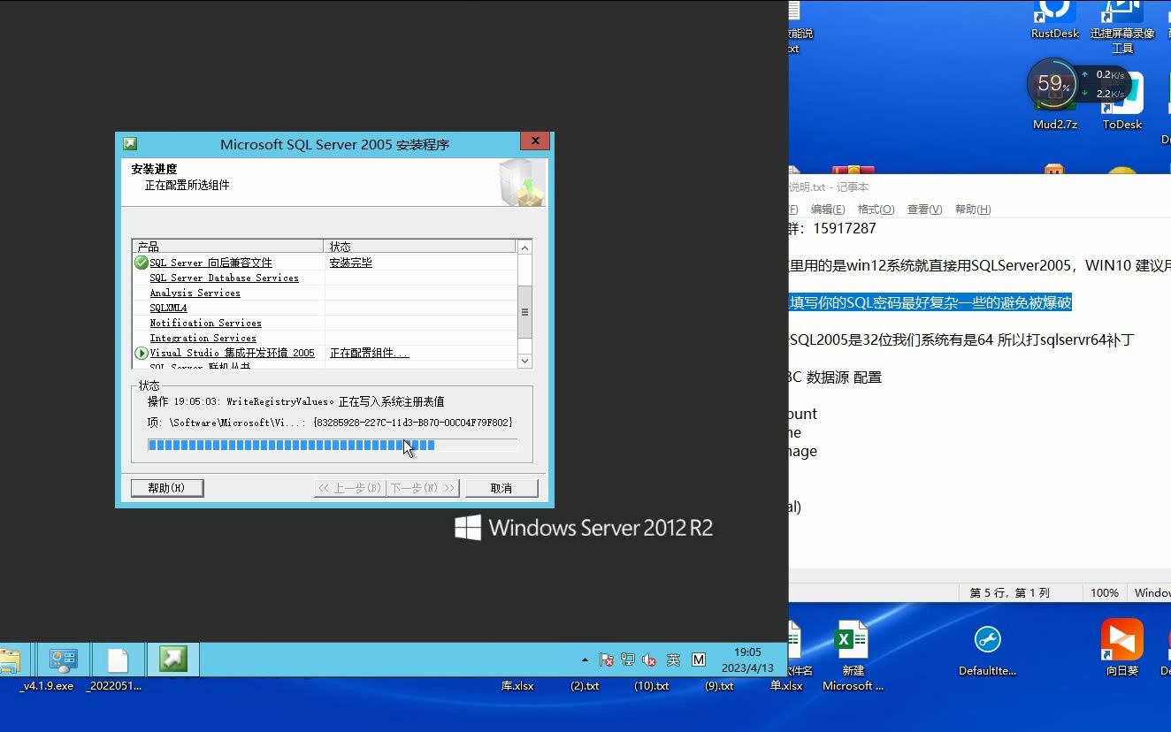This screenshot has height=732, width=1171.
Task: Show hidden tray icons arrow in remote taskbar
Action: tap(585, 660)
